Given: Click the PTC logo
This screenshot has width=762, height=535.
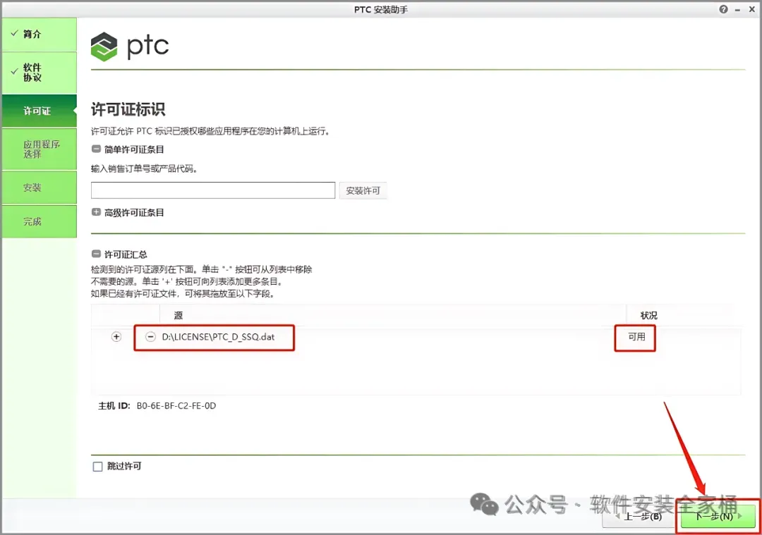Looking at the screenshot, I should [130, 47].
